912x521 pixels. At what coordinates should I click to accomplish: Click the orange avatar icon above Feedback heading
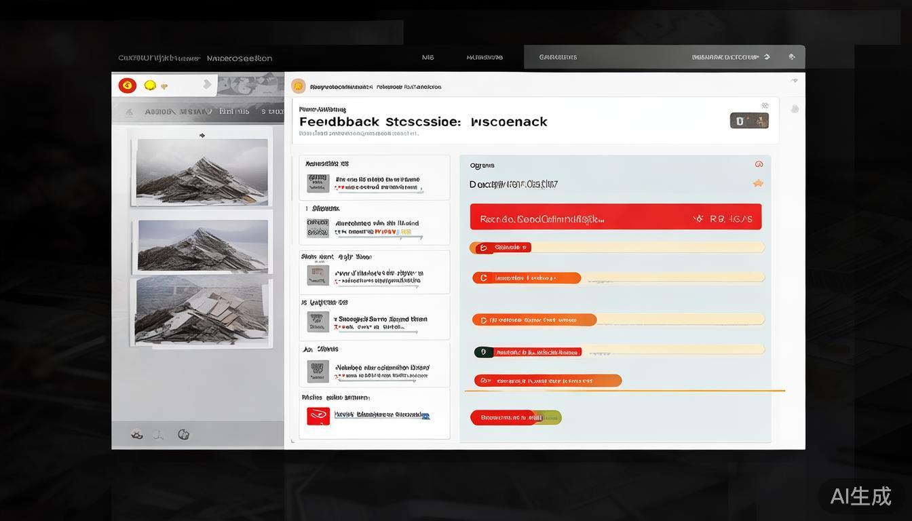(298, 86)
